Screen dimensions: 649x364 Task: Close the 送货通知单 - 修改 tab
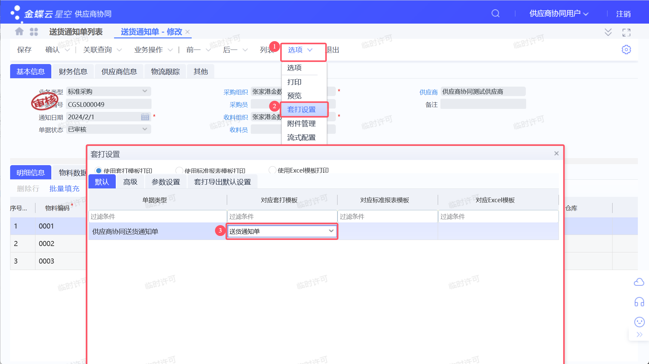(x=188, y=32)
